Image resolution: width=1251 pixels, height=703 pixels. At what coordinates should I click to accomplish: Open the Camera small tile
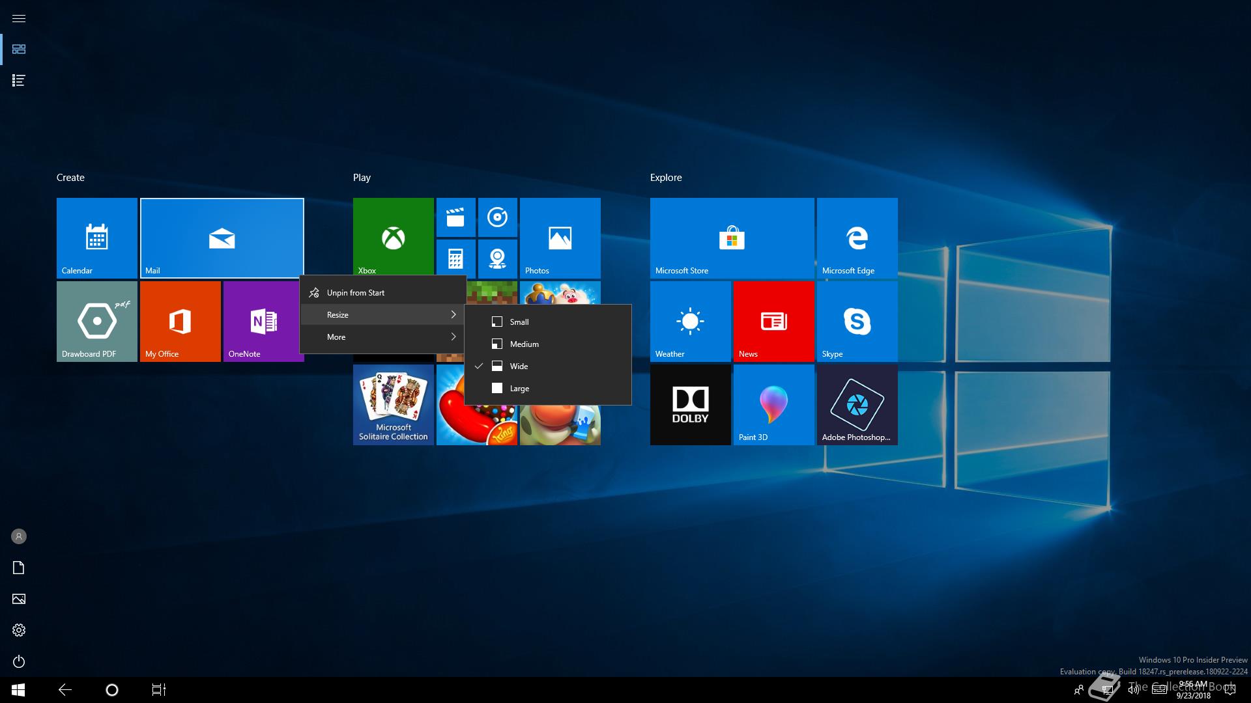497,259
